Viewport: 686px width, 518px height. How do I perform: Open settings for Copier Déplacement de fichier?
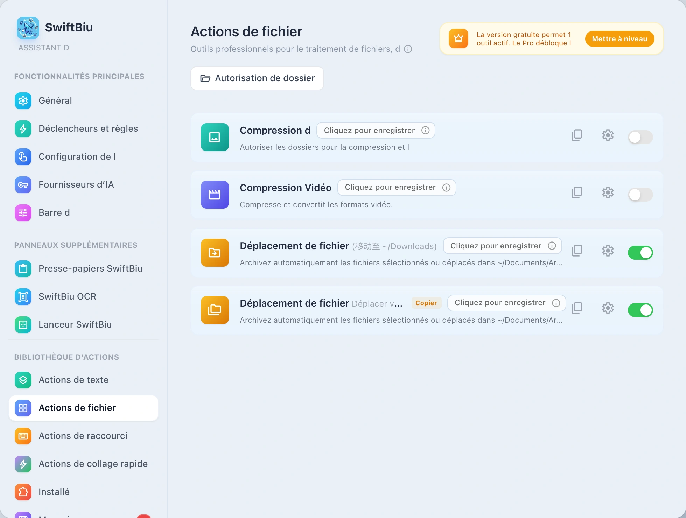tap(608, 308)
